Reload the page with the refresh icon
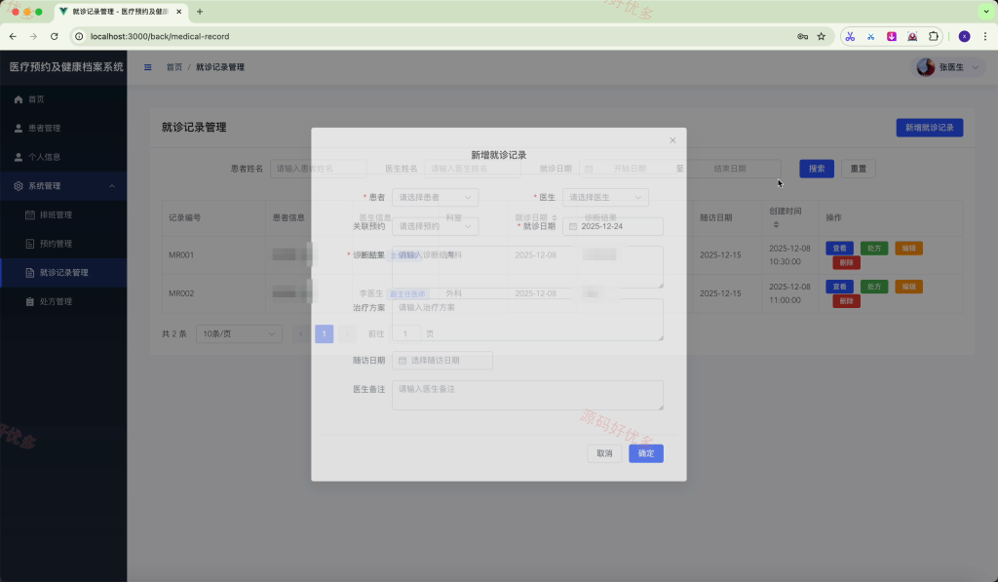The image size is (998, 582). click(55, 36)
